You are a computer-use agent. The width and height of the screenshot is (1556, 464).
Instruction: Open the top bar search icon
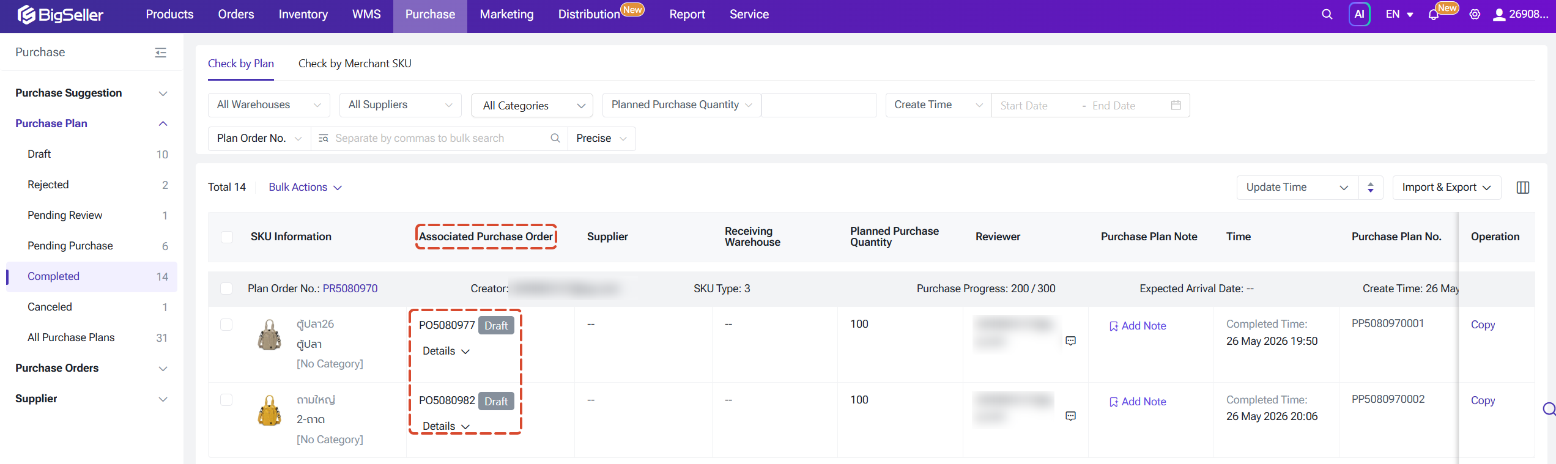click(1327, 14)
